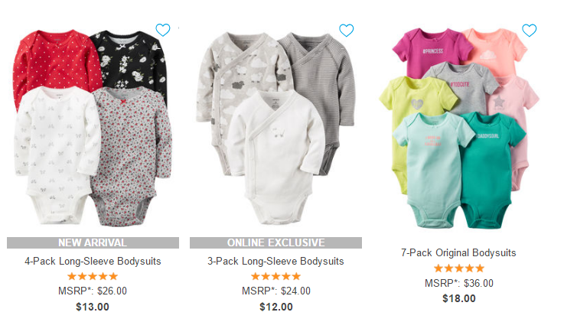577x322 pixels.
Task: View star ratings for 4-Pack Bodysuits
Action: 93,276
